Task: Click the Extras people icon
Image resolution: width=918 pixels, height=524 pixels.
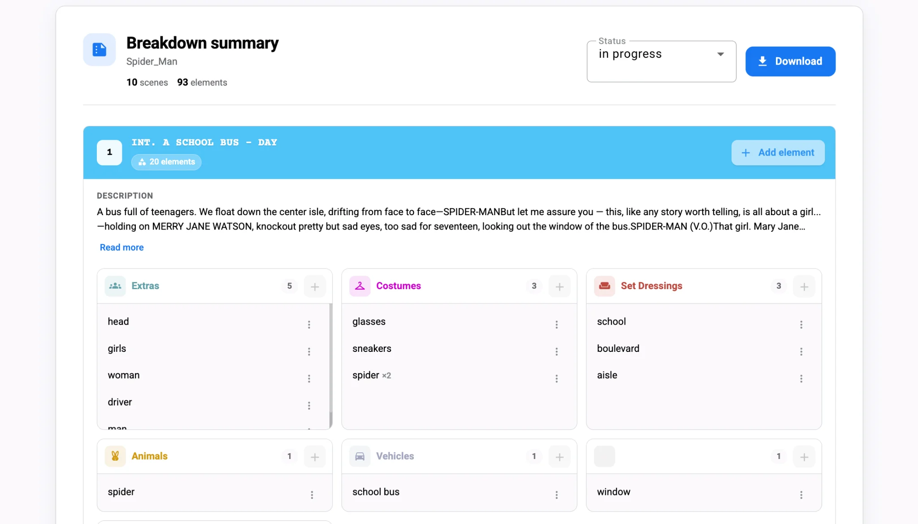Action: point(115,286)
